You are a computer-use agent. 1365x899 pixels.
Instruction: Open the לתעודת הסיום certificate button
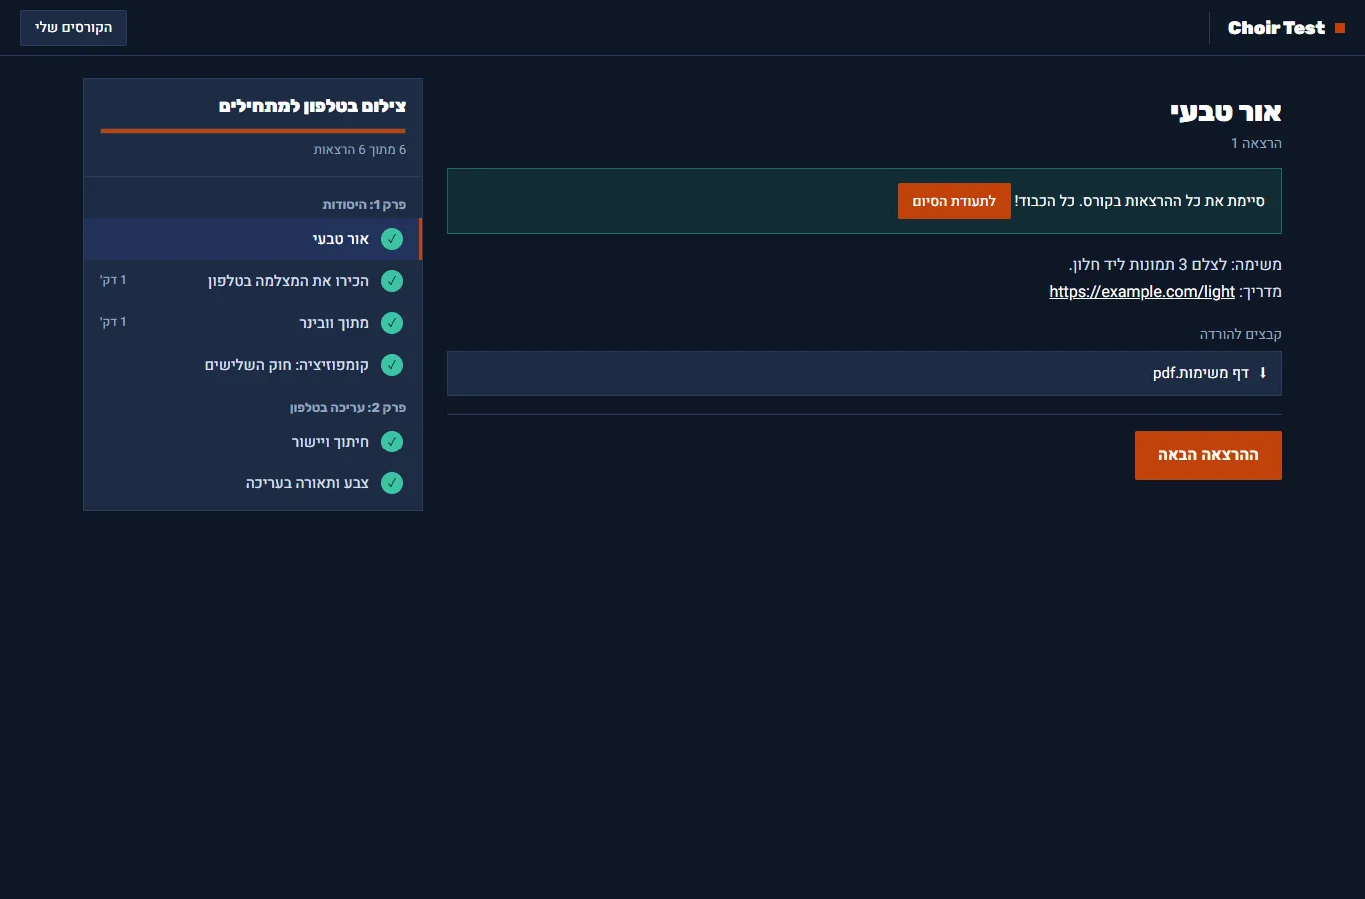point(954,201)
